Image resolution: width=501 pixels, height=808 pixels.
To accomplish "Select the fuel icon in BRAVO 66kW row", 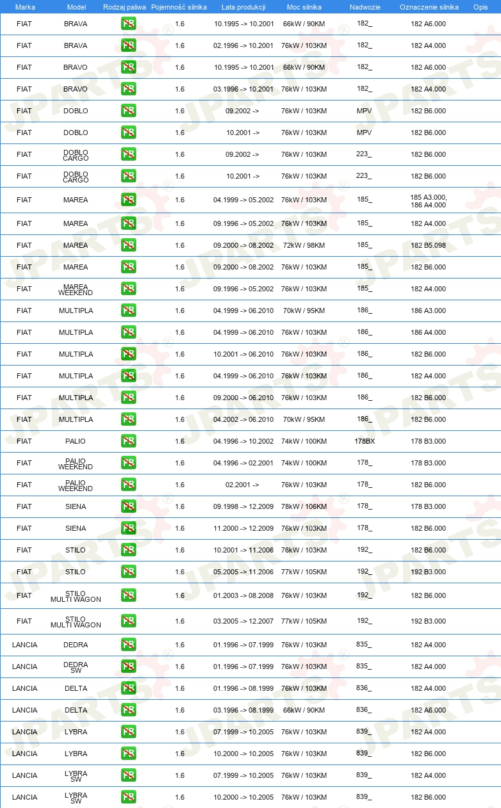I will (128, 67).
